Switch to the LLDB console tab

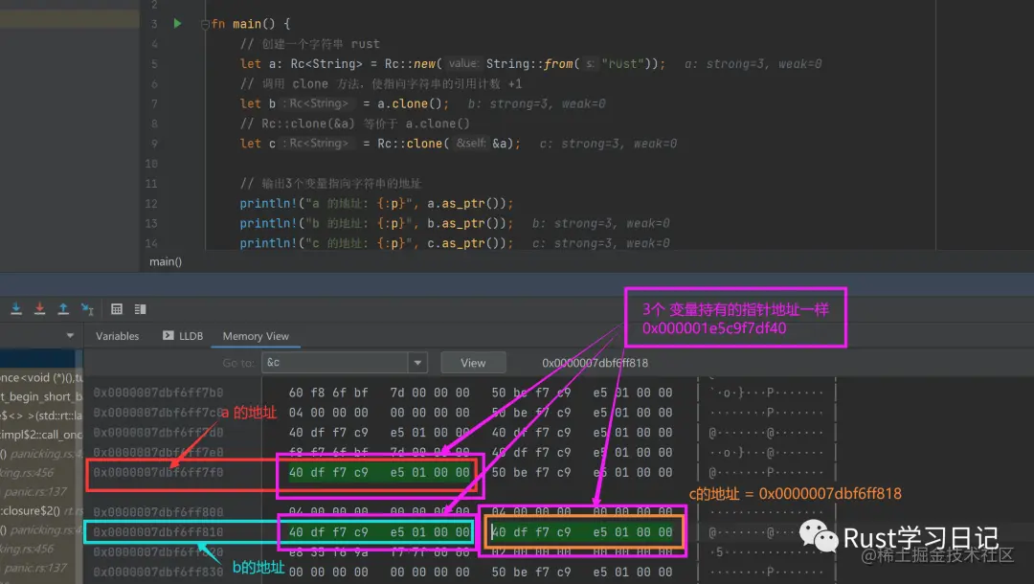tap(183, 335)
